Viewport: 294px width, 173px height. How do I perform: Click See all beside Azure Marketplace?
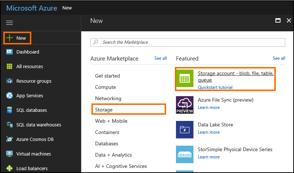coord(160,58)
